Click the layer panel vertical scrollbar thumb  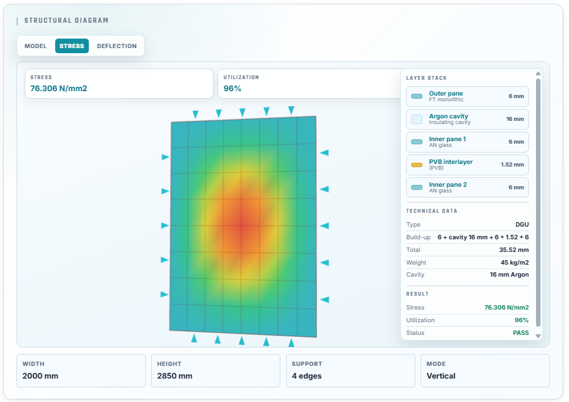pos(538,203)
